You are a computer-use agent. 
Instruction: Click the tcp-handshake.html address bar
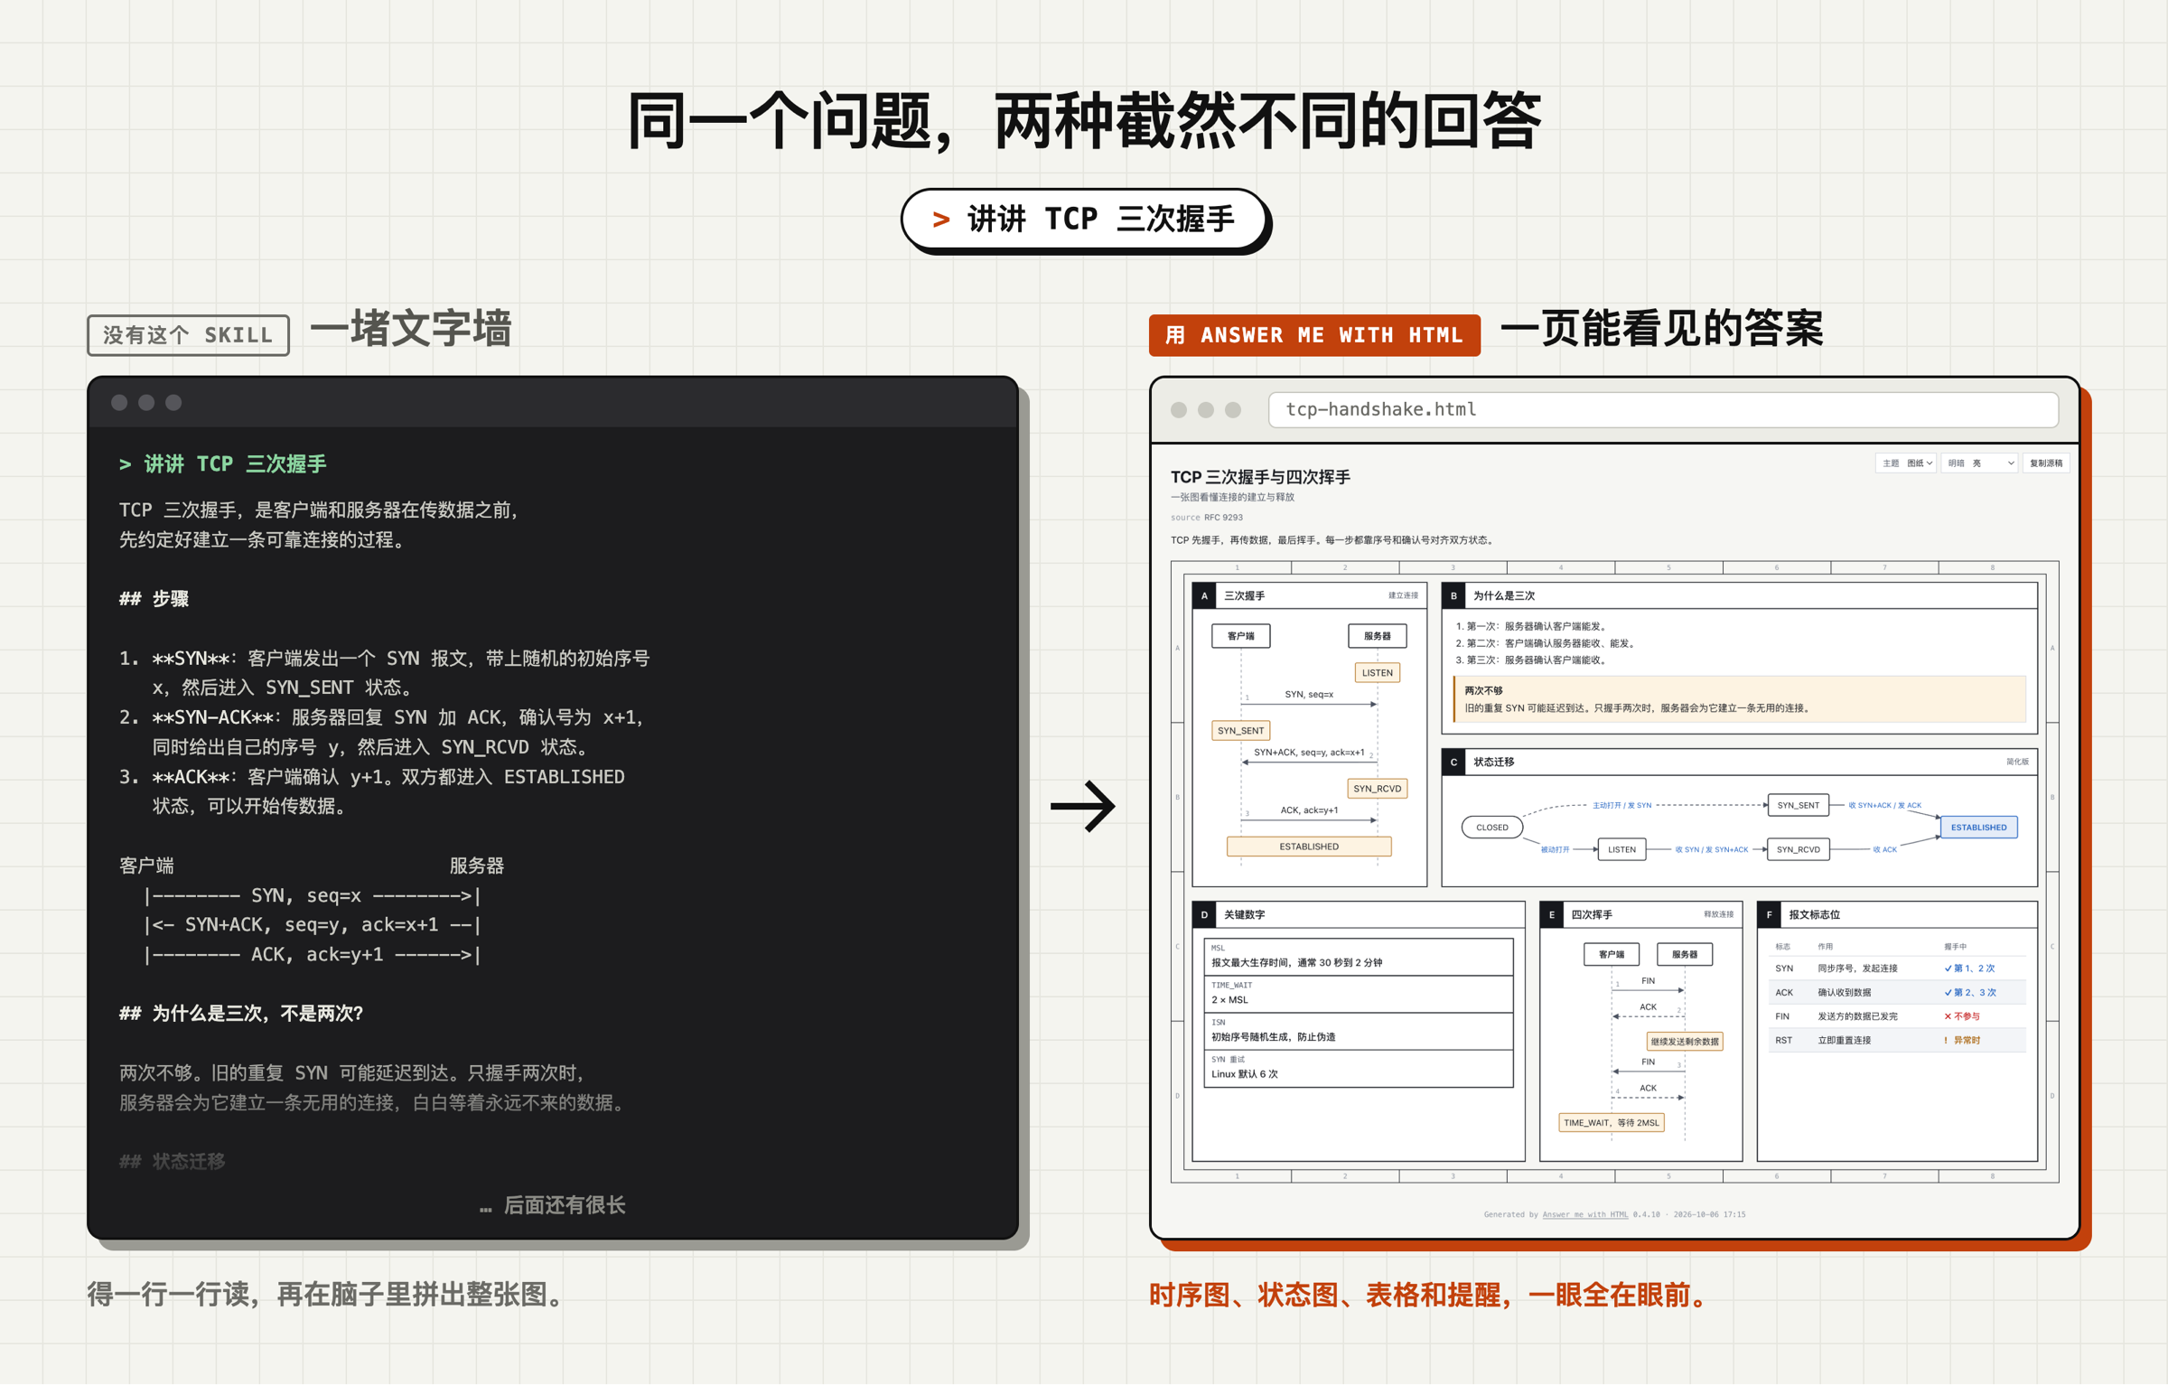(1663, 409)
